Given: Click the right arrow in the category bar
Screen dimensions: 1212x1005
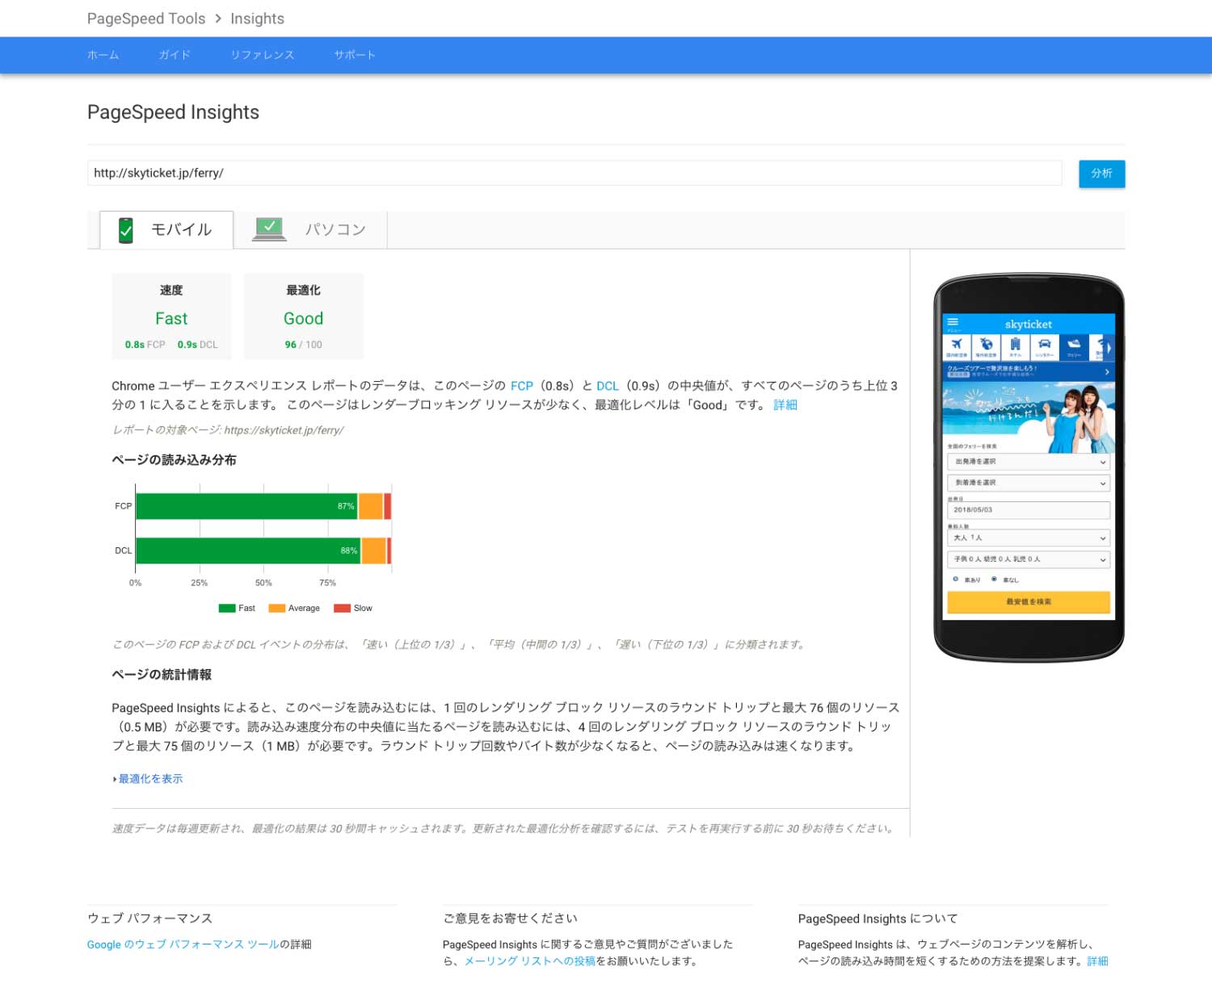Looking at the screenshot, I should (1108, 347).
